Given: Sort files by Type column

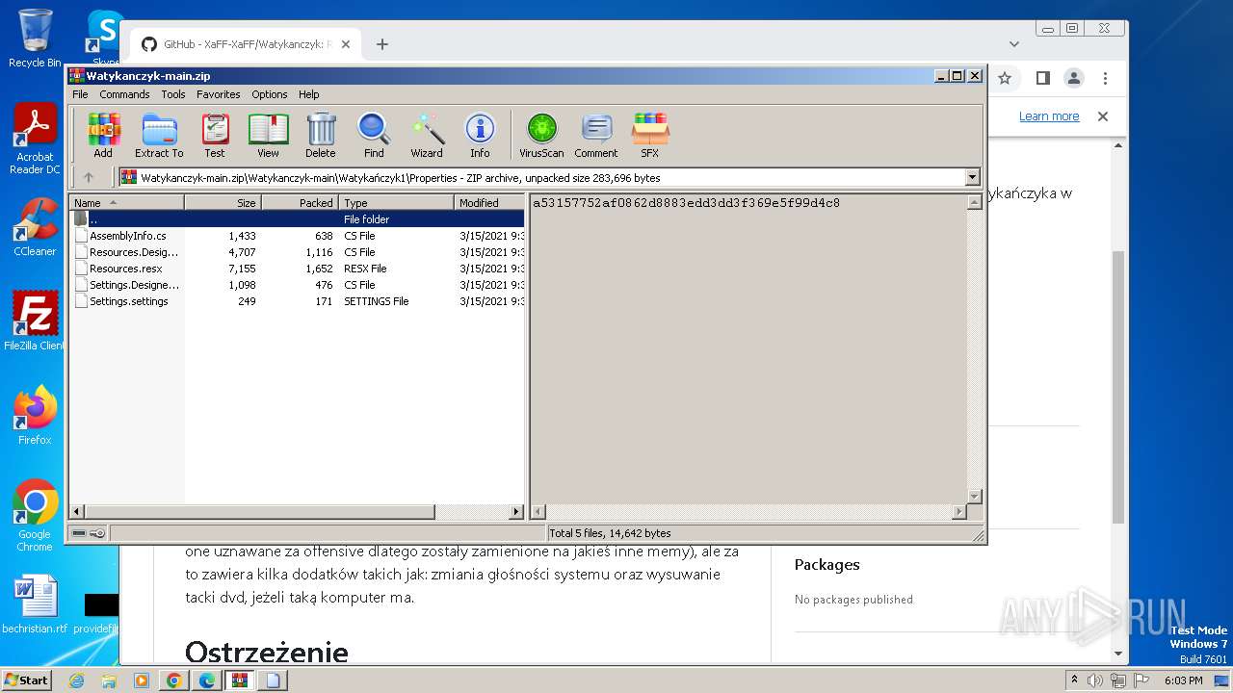Looking at the screenshot, I should pyautogui.click(x=396, y=202).
